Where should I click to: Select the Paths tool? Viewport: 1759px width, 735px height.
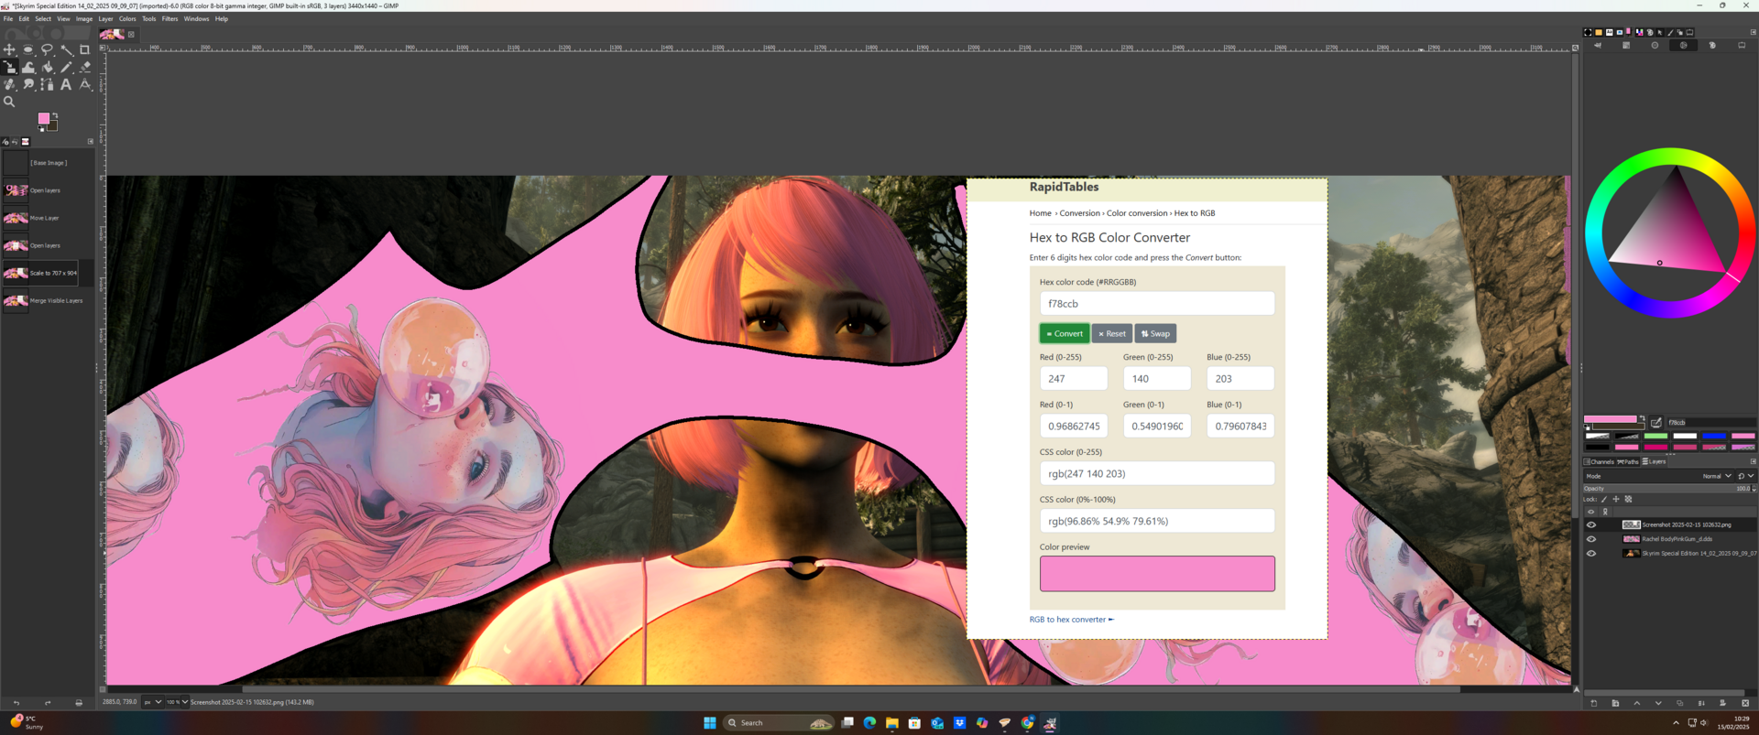pos(47,84)
